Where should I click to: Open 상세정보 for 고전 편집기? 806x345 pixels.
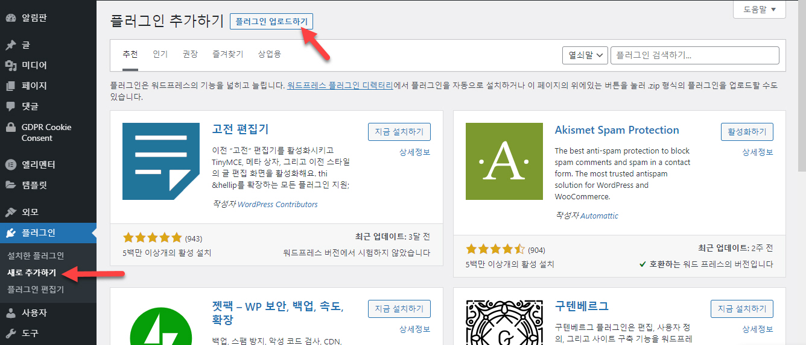click(414, 152)
